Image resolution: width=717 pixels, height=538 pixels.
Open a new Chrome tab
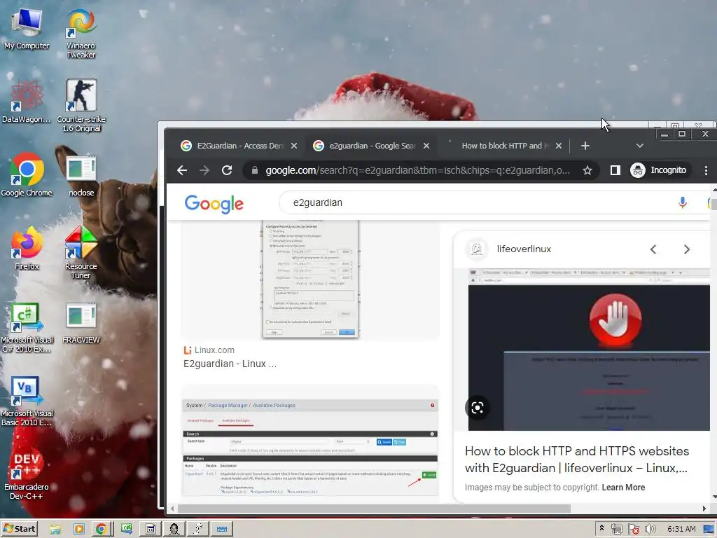tap(585, 146)
